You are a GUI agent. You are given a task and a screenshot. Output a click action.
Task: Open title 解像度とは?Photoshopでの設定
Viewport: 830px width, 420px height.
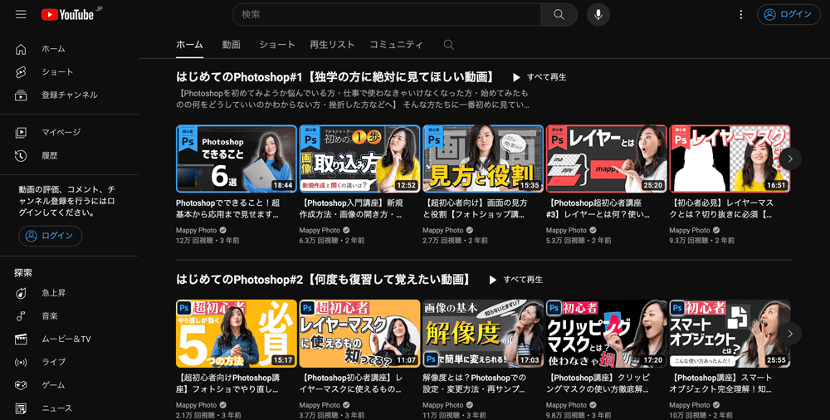click(475, 383)
